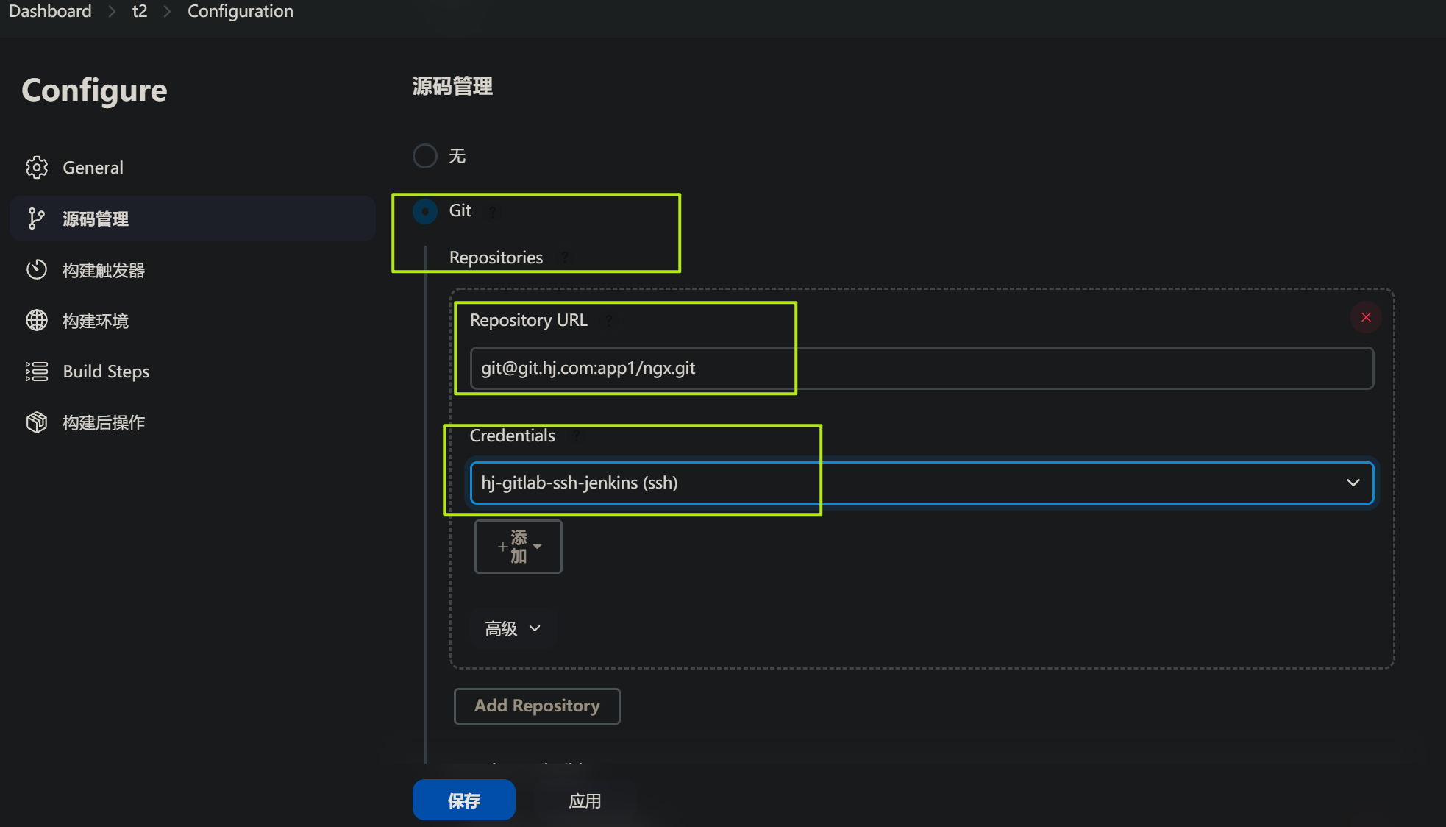
Task: Click the Add Repository button
Action: pyautogui.click(x=537, y=706)
